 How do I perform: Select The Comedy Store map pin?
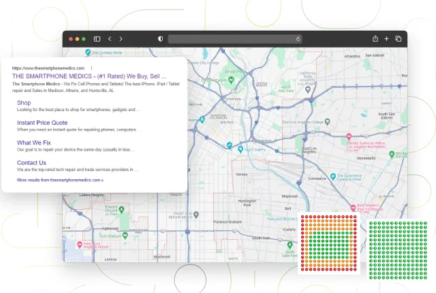tap(88, 52)
